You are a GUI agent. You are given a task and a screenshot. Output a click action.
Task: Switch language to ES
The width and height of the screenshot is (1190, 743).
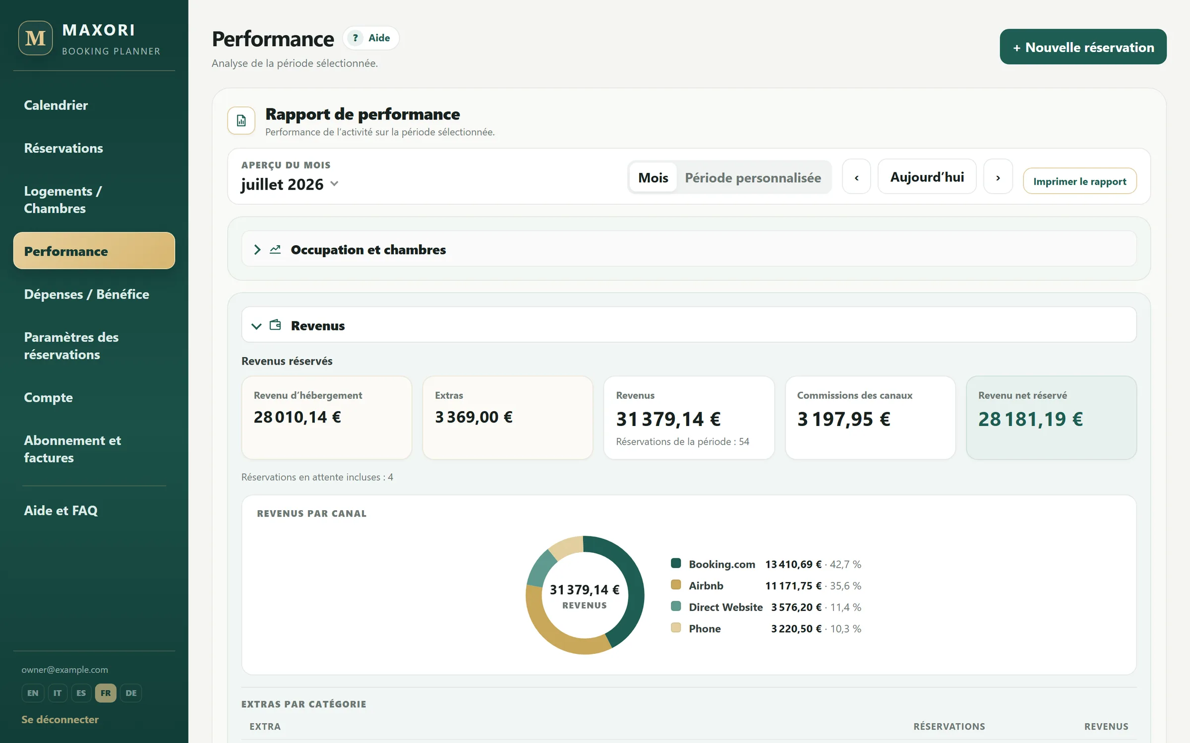[x=81, y=693]
